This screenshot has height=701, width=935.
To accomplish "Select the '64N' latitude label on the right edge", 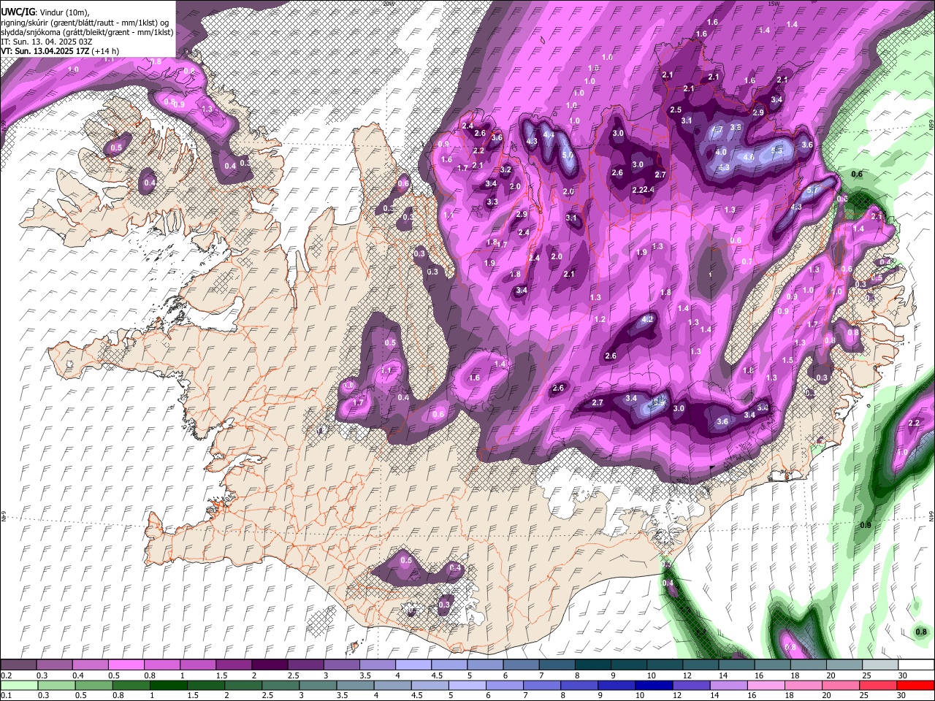I will point(931,516).
